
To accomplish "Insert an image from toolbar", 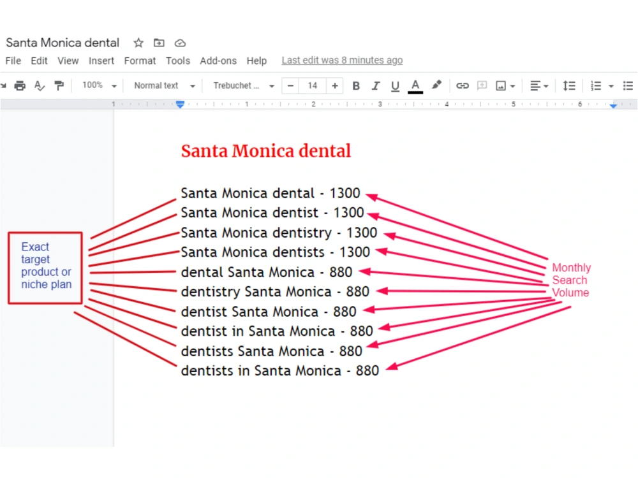I will click(500, 86).
